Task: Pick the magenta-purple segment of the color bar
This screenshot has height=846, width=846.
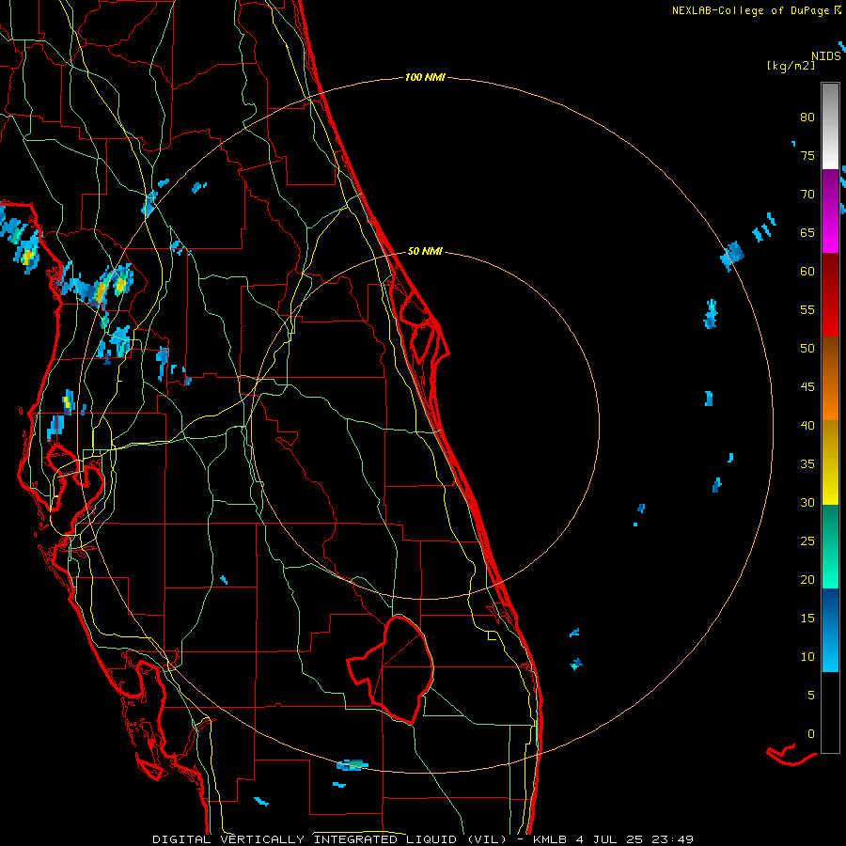Action: click(x=830, y=211)
